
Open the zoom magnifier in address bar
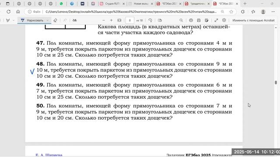pos(222,12)
